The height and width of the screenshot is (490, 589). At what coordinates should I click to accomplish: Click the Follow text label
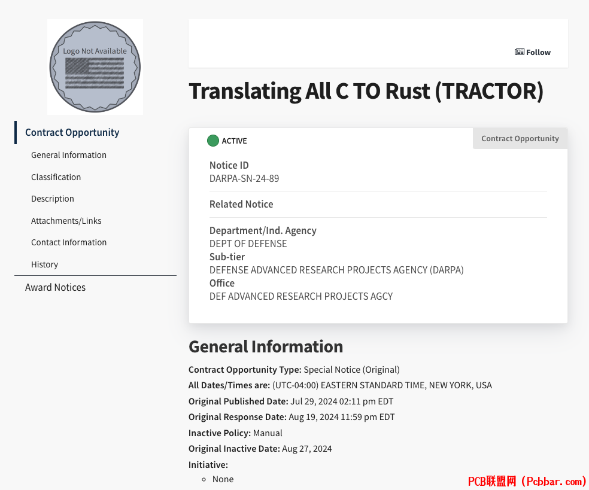[x=538, y=52]
